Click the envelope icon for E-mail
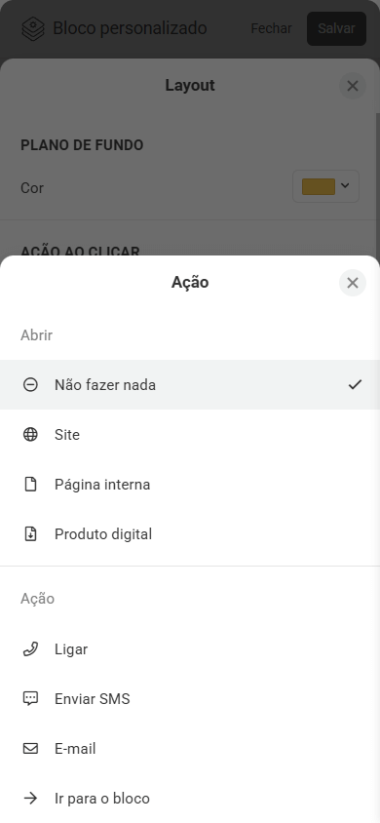The height and width of the screenshot is (823, 380). (x=30, y=749)
